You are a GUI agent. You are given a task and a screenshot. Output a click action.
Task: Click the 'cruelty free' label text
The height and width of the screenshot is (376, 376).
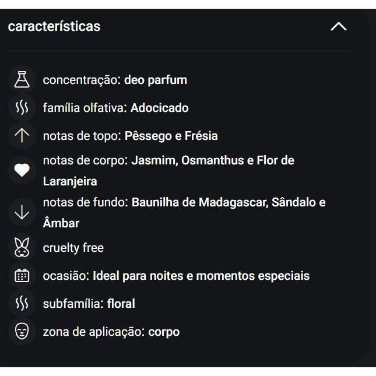[73, 248]
